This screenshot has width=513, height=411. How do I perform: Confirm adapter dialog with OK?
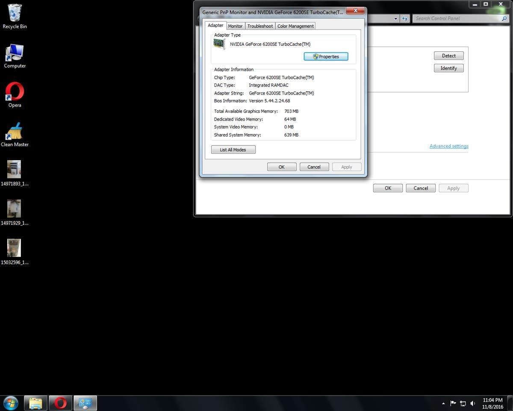pos(282,167)
